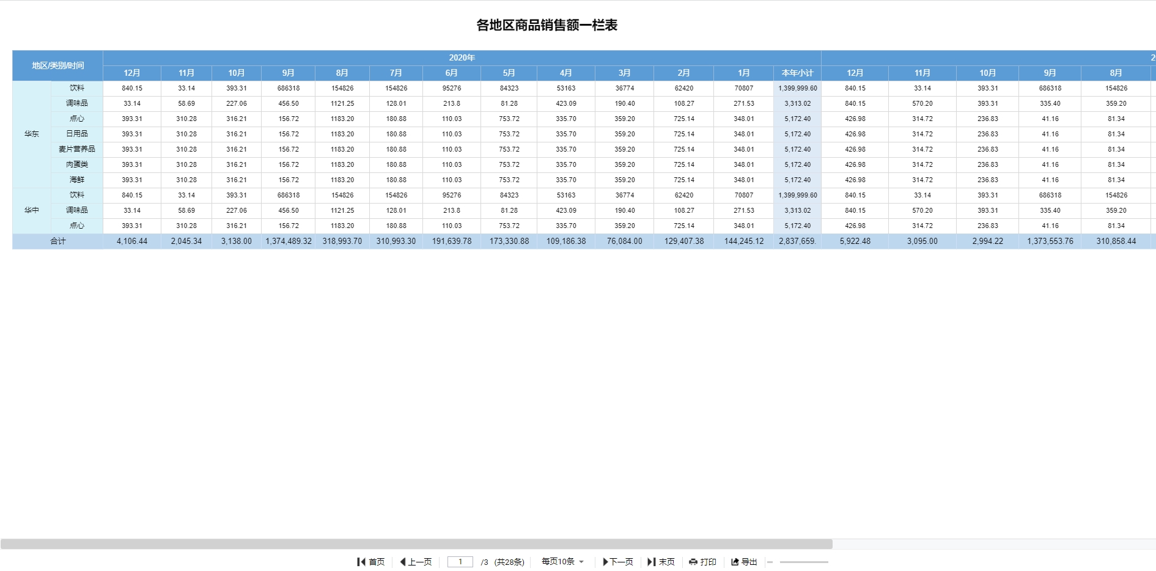Click the zoom slider track in toolbar
Screen dimensions: 1156x571
[804, 562]
